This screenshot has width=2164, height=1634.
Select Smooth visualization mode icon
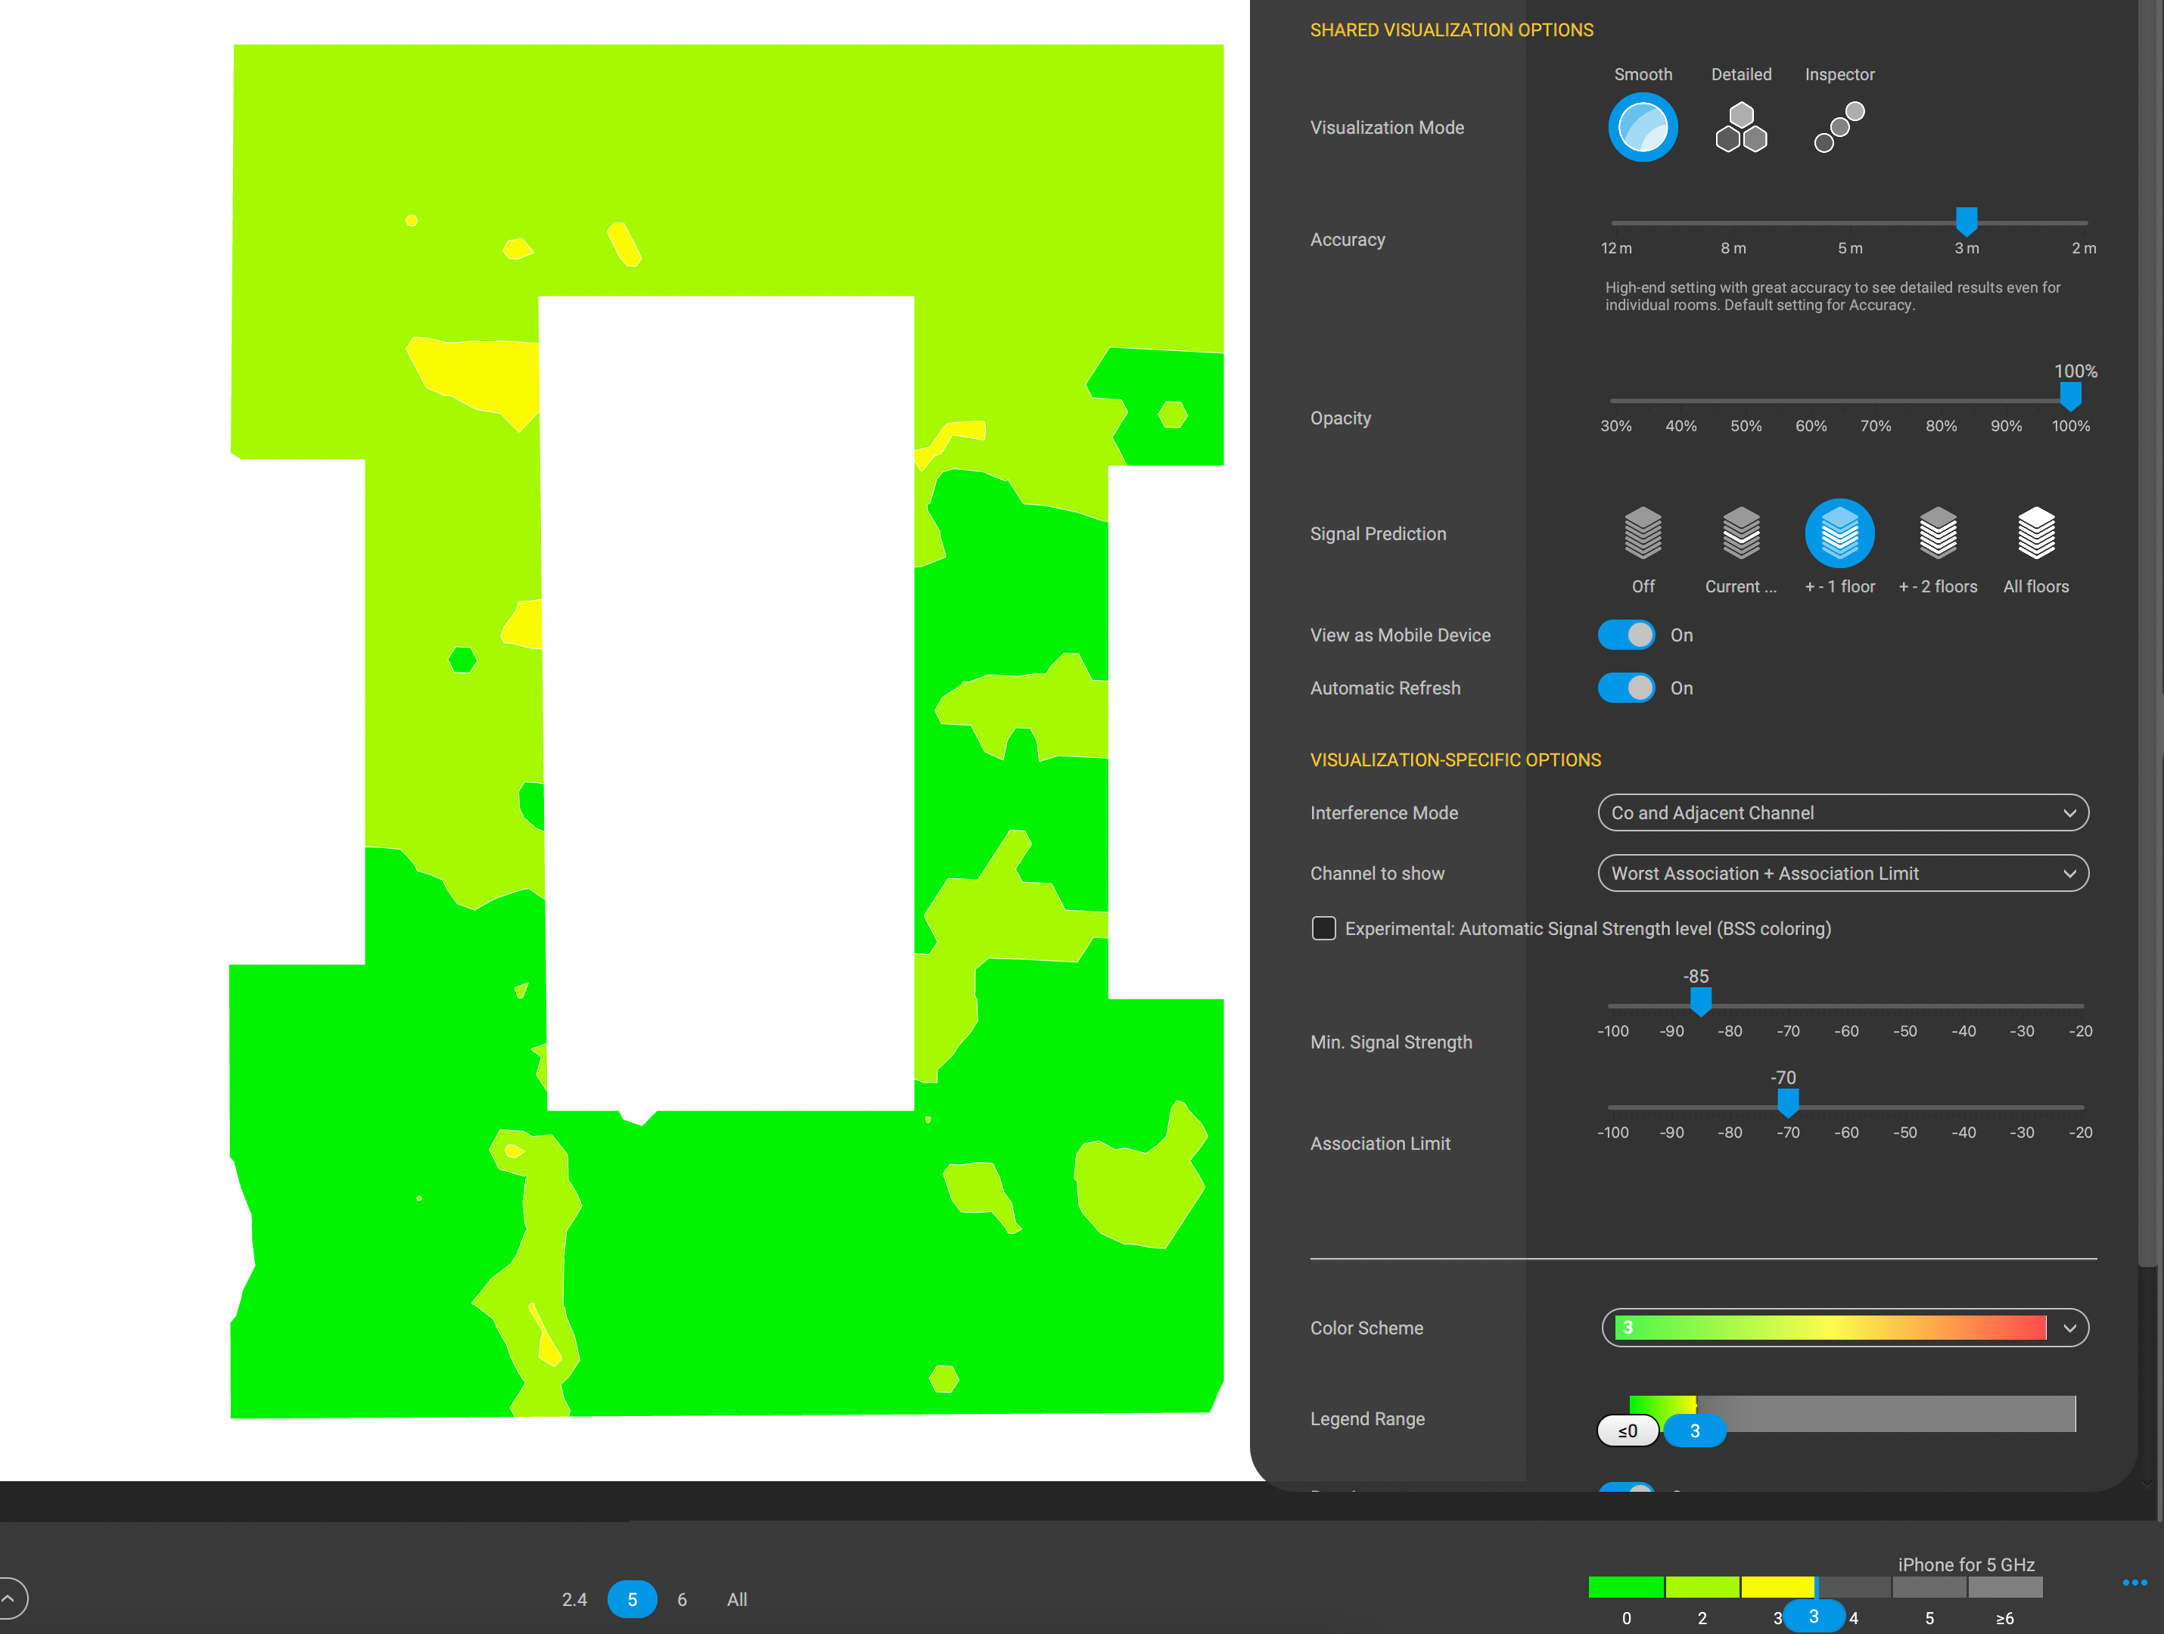1643,127
